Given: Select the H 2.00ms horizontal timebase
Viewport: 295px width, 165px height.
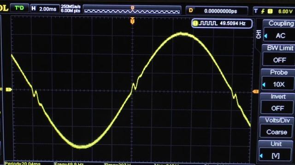Looking at the screenshot, I should tap(45, 9).
